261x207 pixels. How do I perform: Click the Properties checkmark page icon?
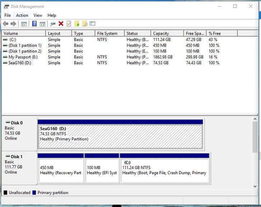tap(69, 24)
